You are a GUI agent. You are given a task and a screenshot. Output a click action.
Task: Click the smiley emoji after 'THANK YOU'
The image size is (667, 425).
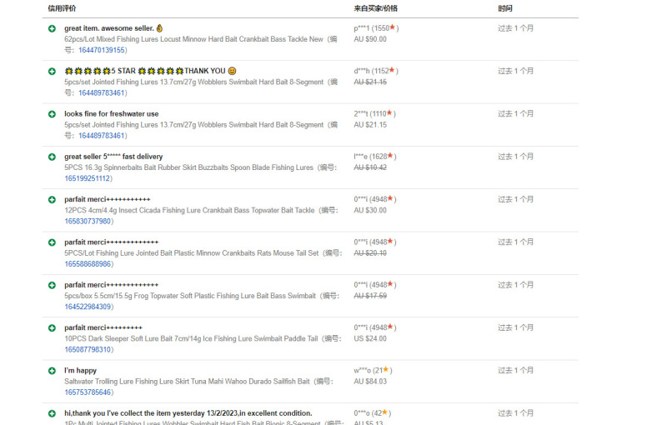(232, 71)
